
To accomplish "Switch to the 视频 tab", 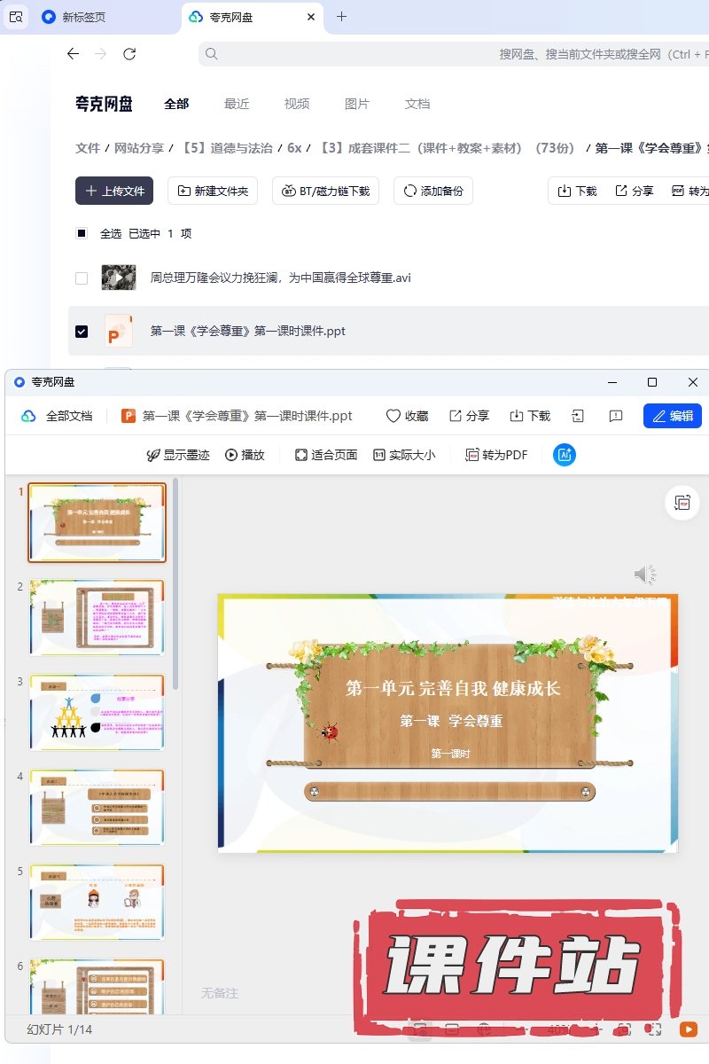I will (x=297, y=104).
